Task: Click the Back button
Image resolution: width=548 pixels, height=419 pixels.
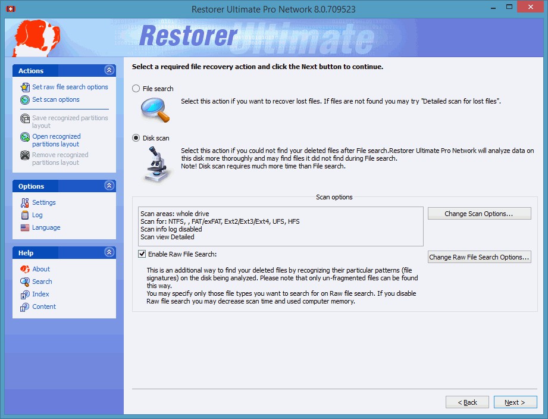Action: [x=467, y=402]
